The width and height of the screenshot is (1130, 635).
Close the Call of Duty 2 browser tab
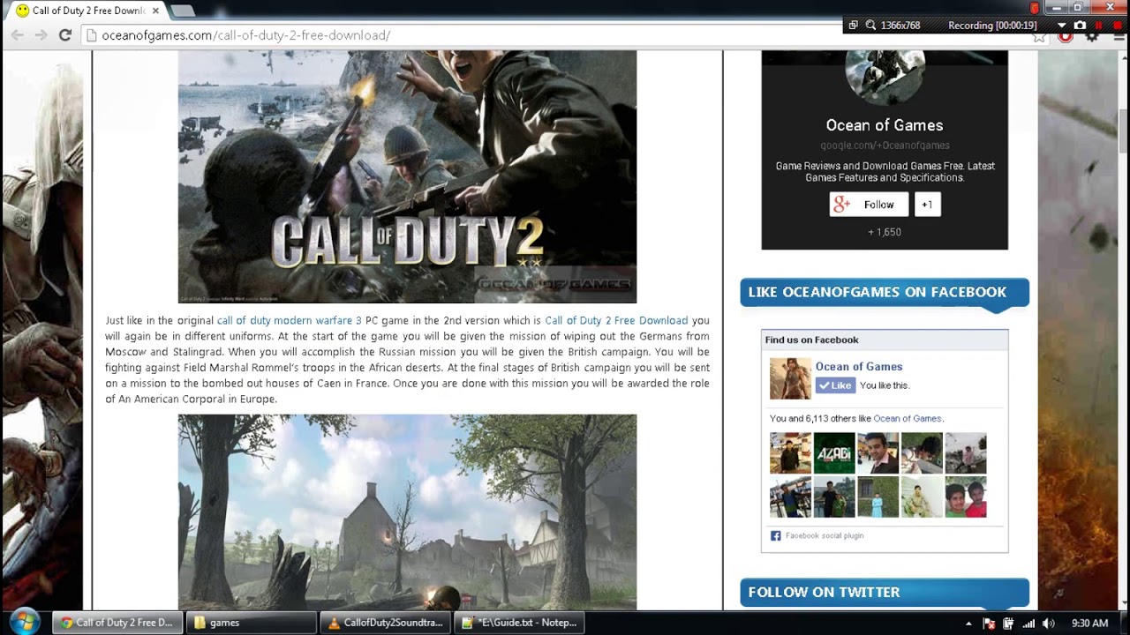[x=155, y=11]
